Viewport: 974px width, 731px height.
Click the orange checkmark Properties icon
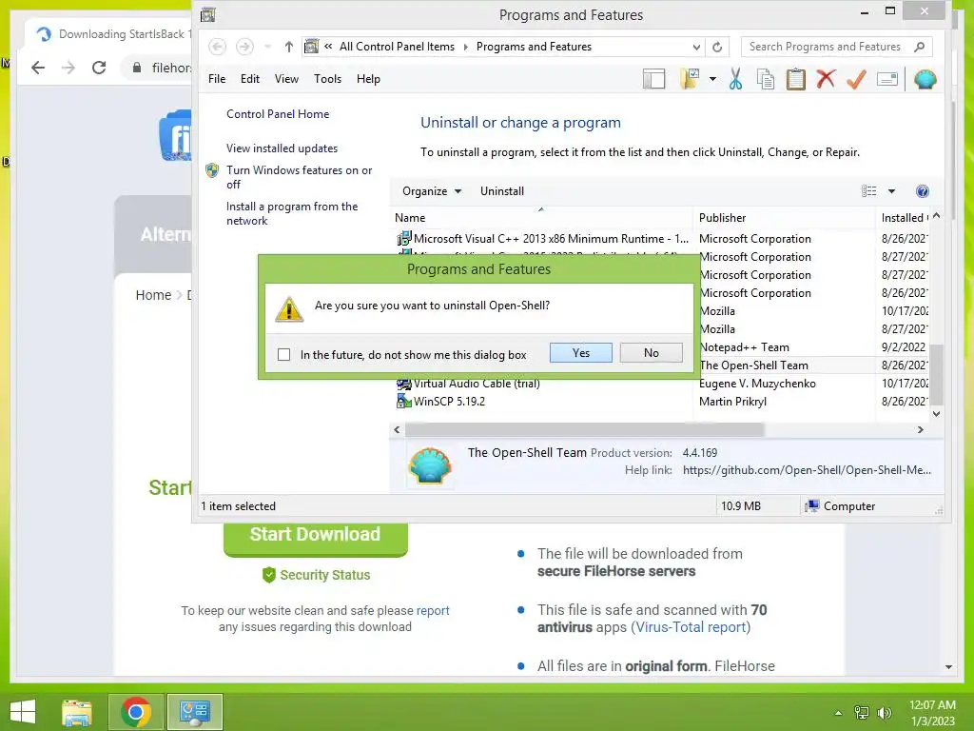(856, 80)
